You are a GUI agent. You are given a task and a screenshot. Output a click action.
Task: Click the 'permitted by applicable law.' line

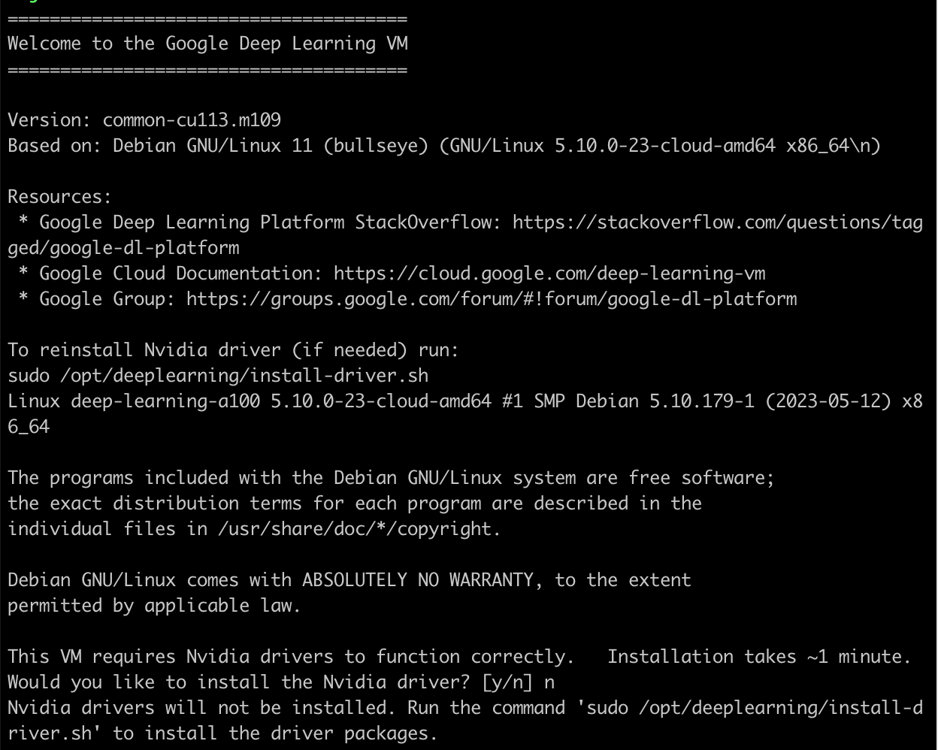coord(154,606)
